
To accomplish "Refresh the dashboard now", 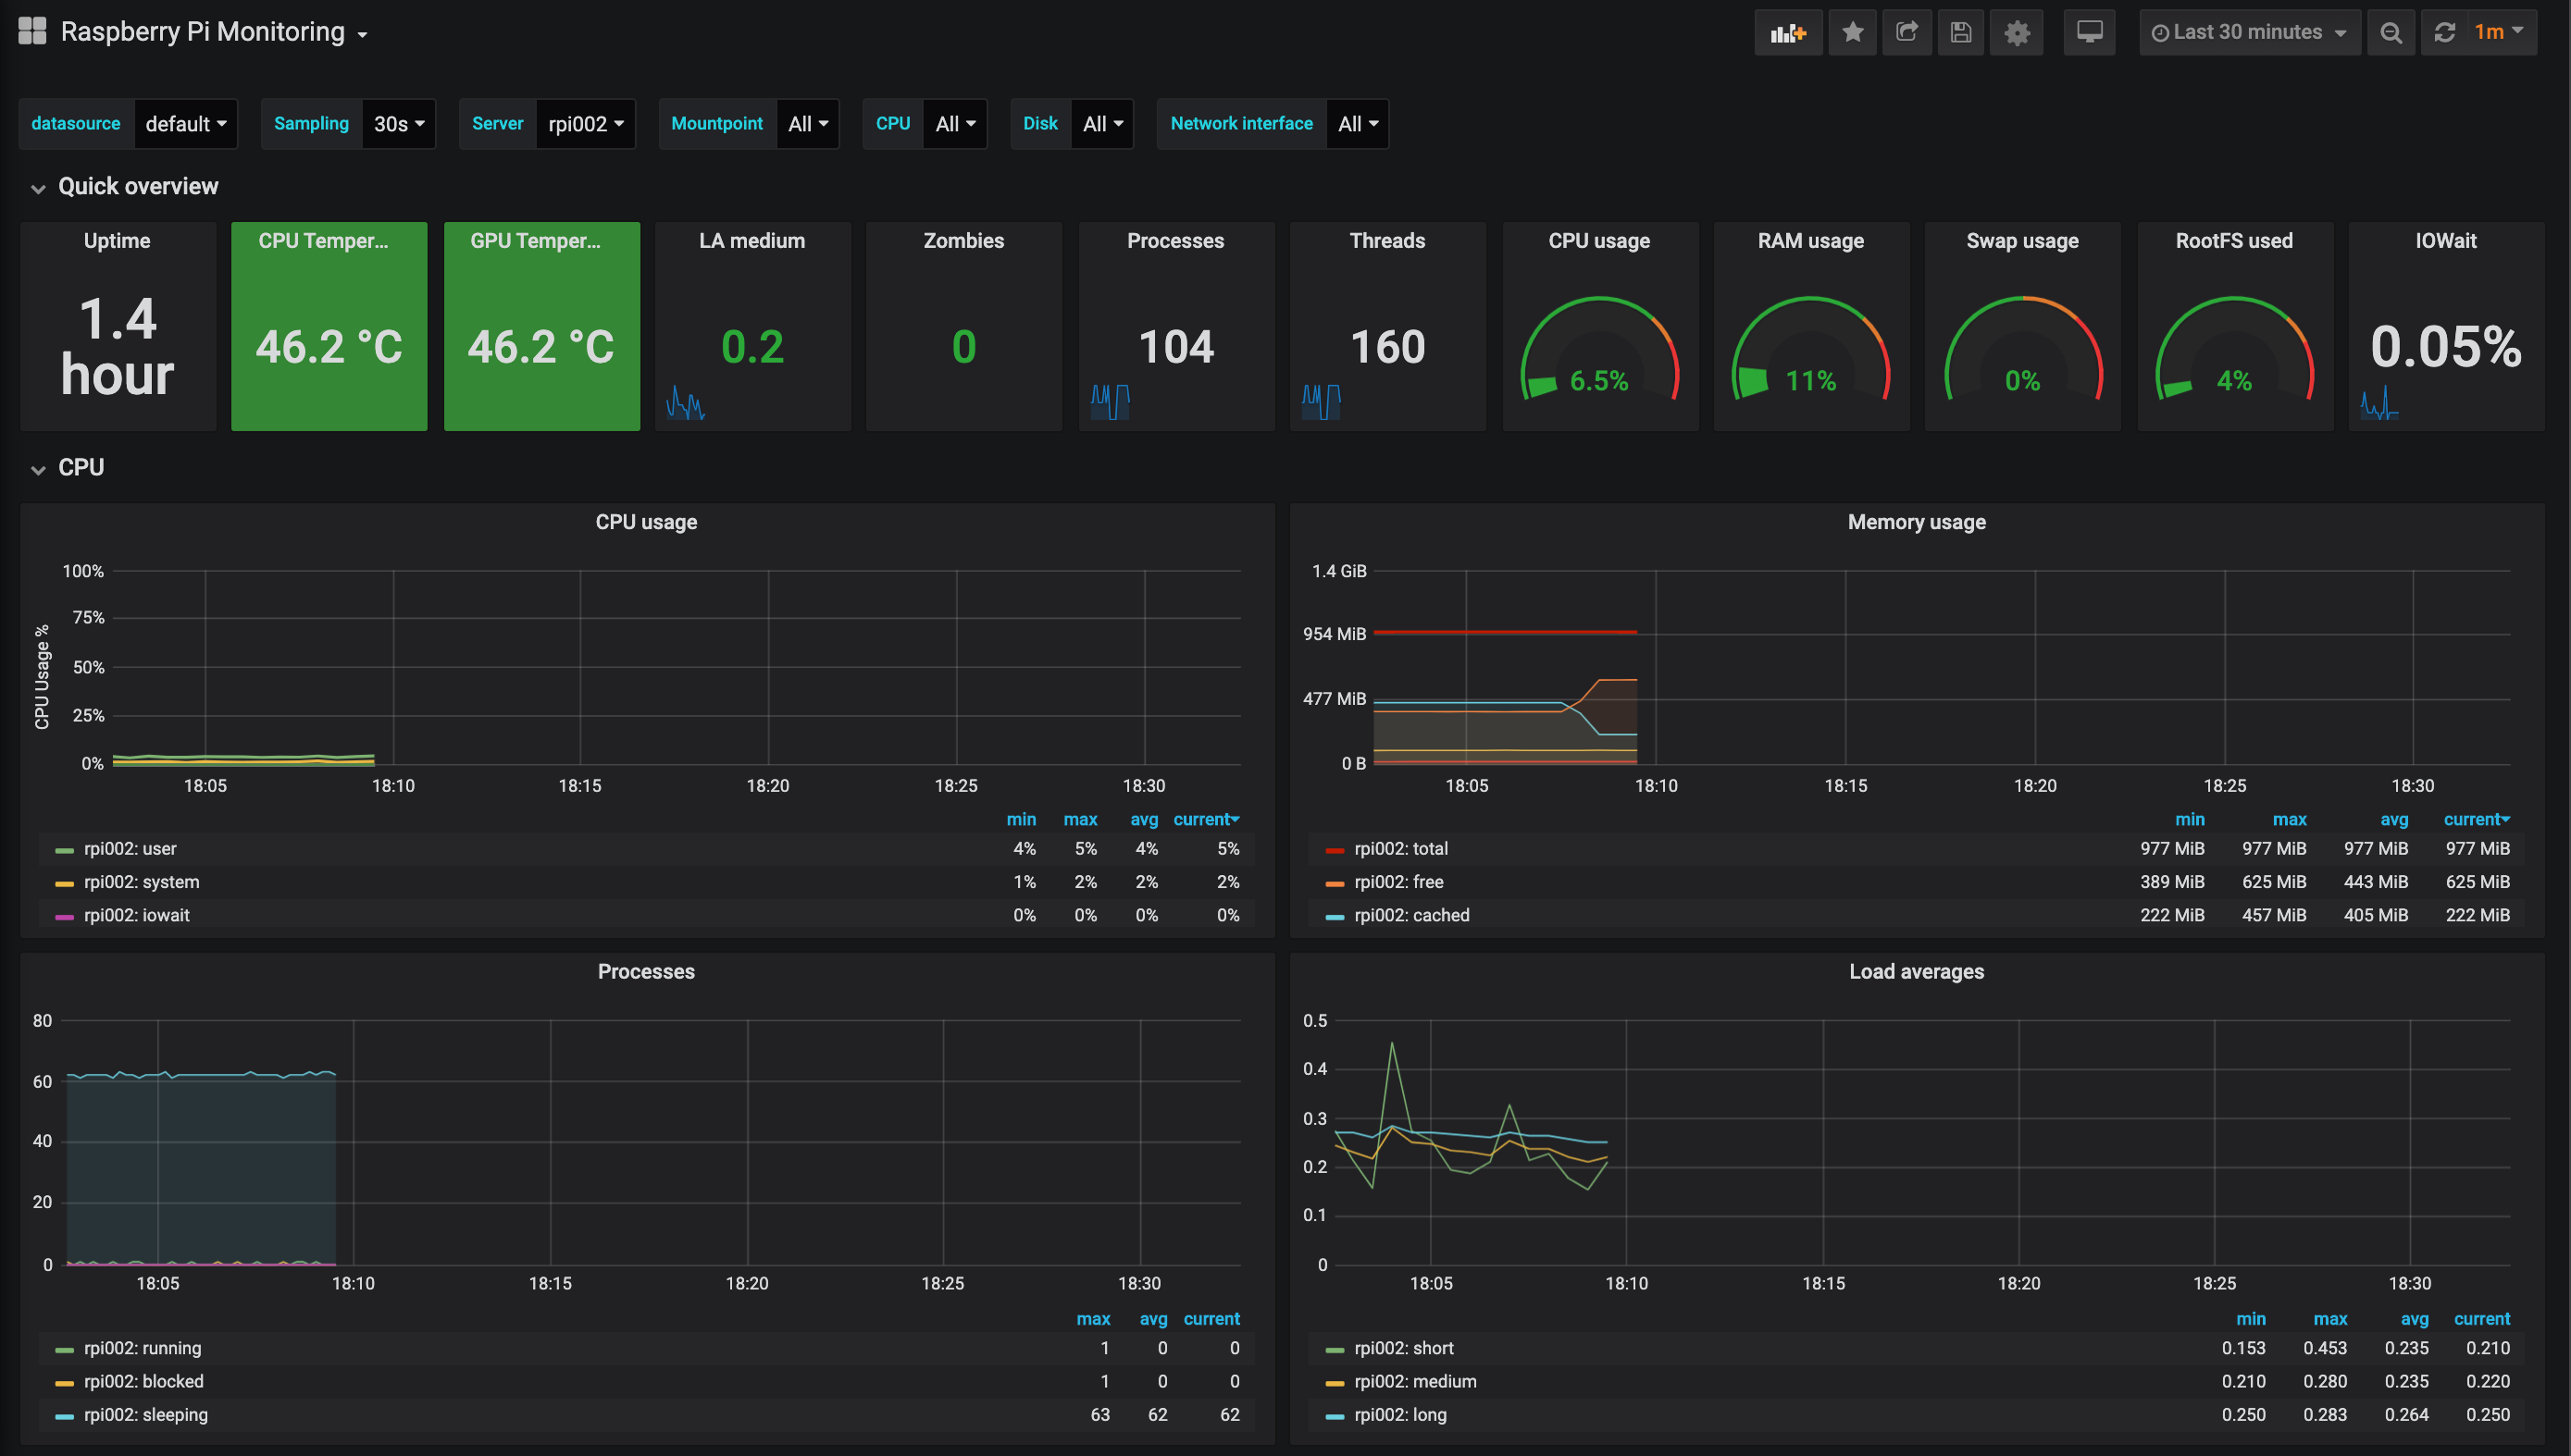I will pos(2445,33).
